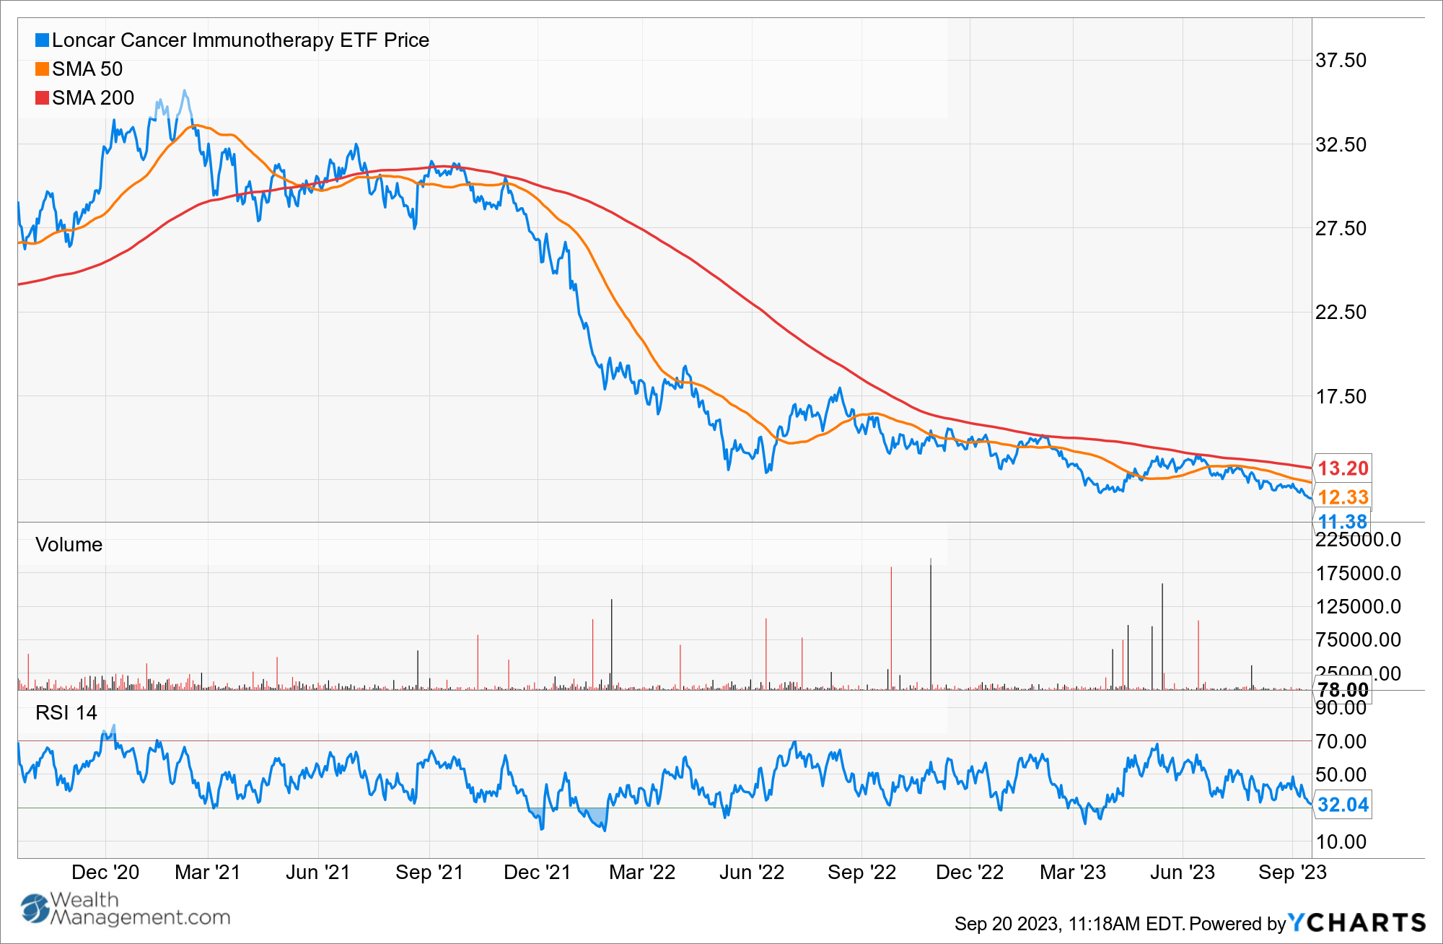
Task: Click the orange SMA 50 legend swatch
Action: [x=42, y=69]
